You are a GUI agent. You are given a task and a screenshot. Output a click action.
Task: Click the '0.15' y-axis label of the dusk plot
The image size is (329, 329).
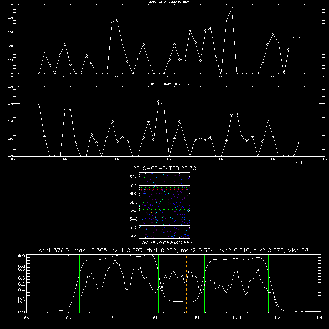[x=10, y=104]
